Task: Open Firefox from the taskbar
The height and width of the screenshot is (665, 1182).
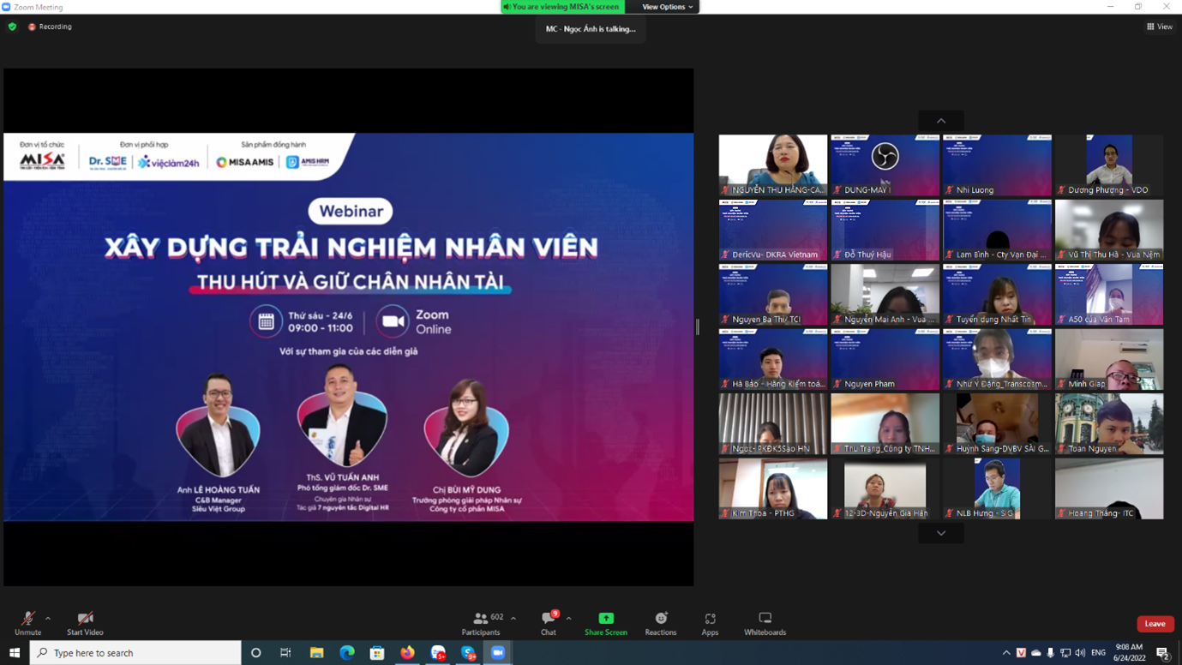Action: (x=407, y=653)
